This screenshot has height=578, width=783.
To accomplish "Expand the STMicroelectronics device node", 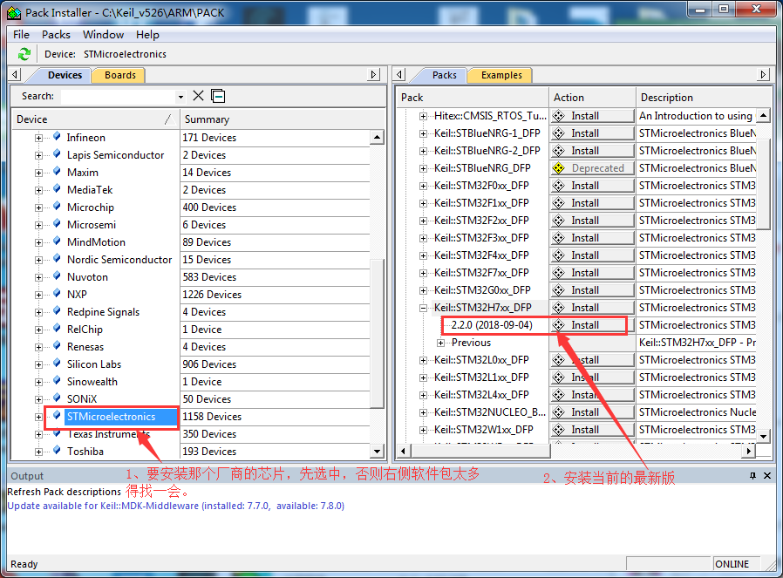I will point(38,417).
